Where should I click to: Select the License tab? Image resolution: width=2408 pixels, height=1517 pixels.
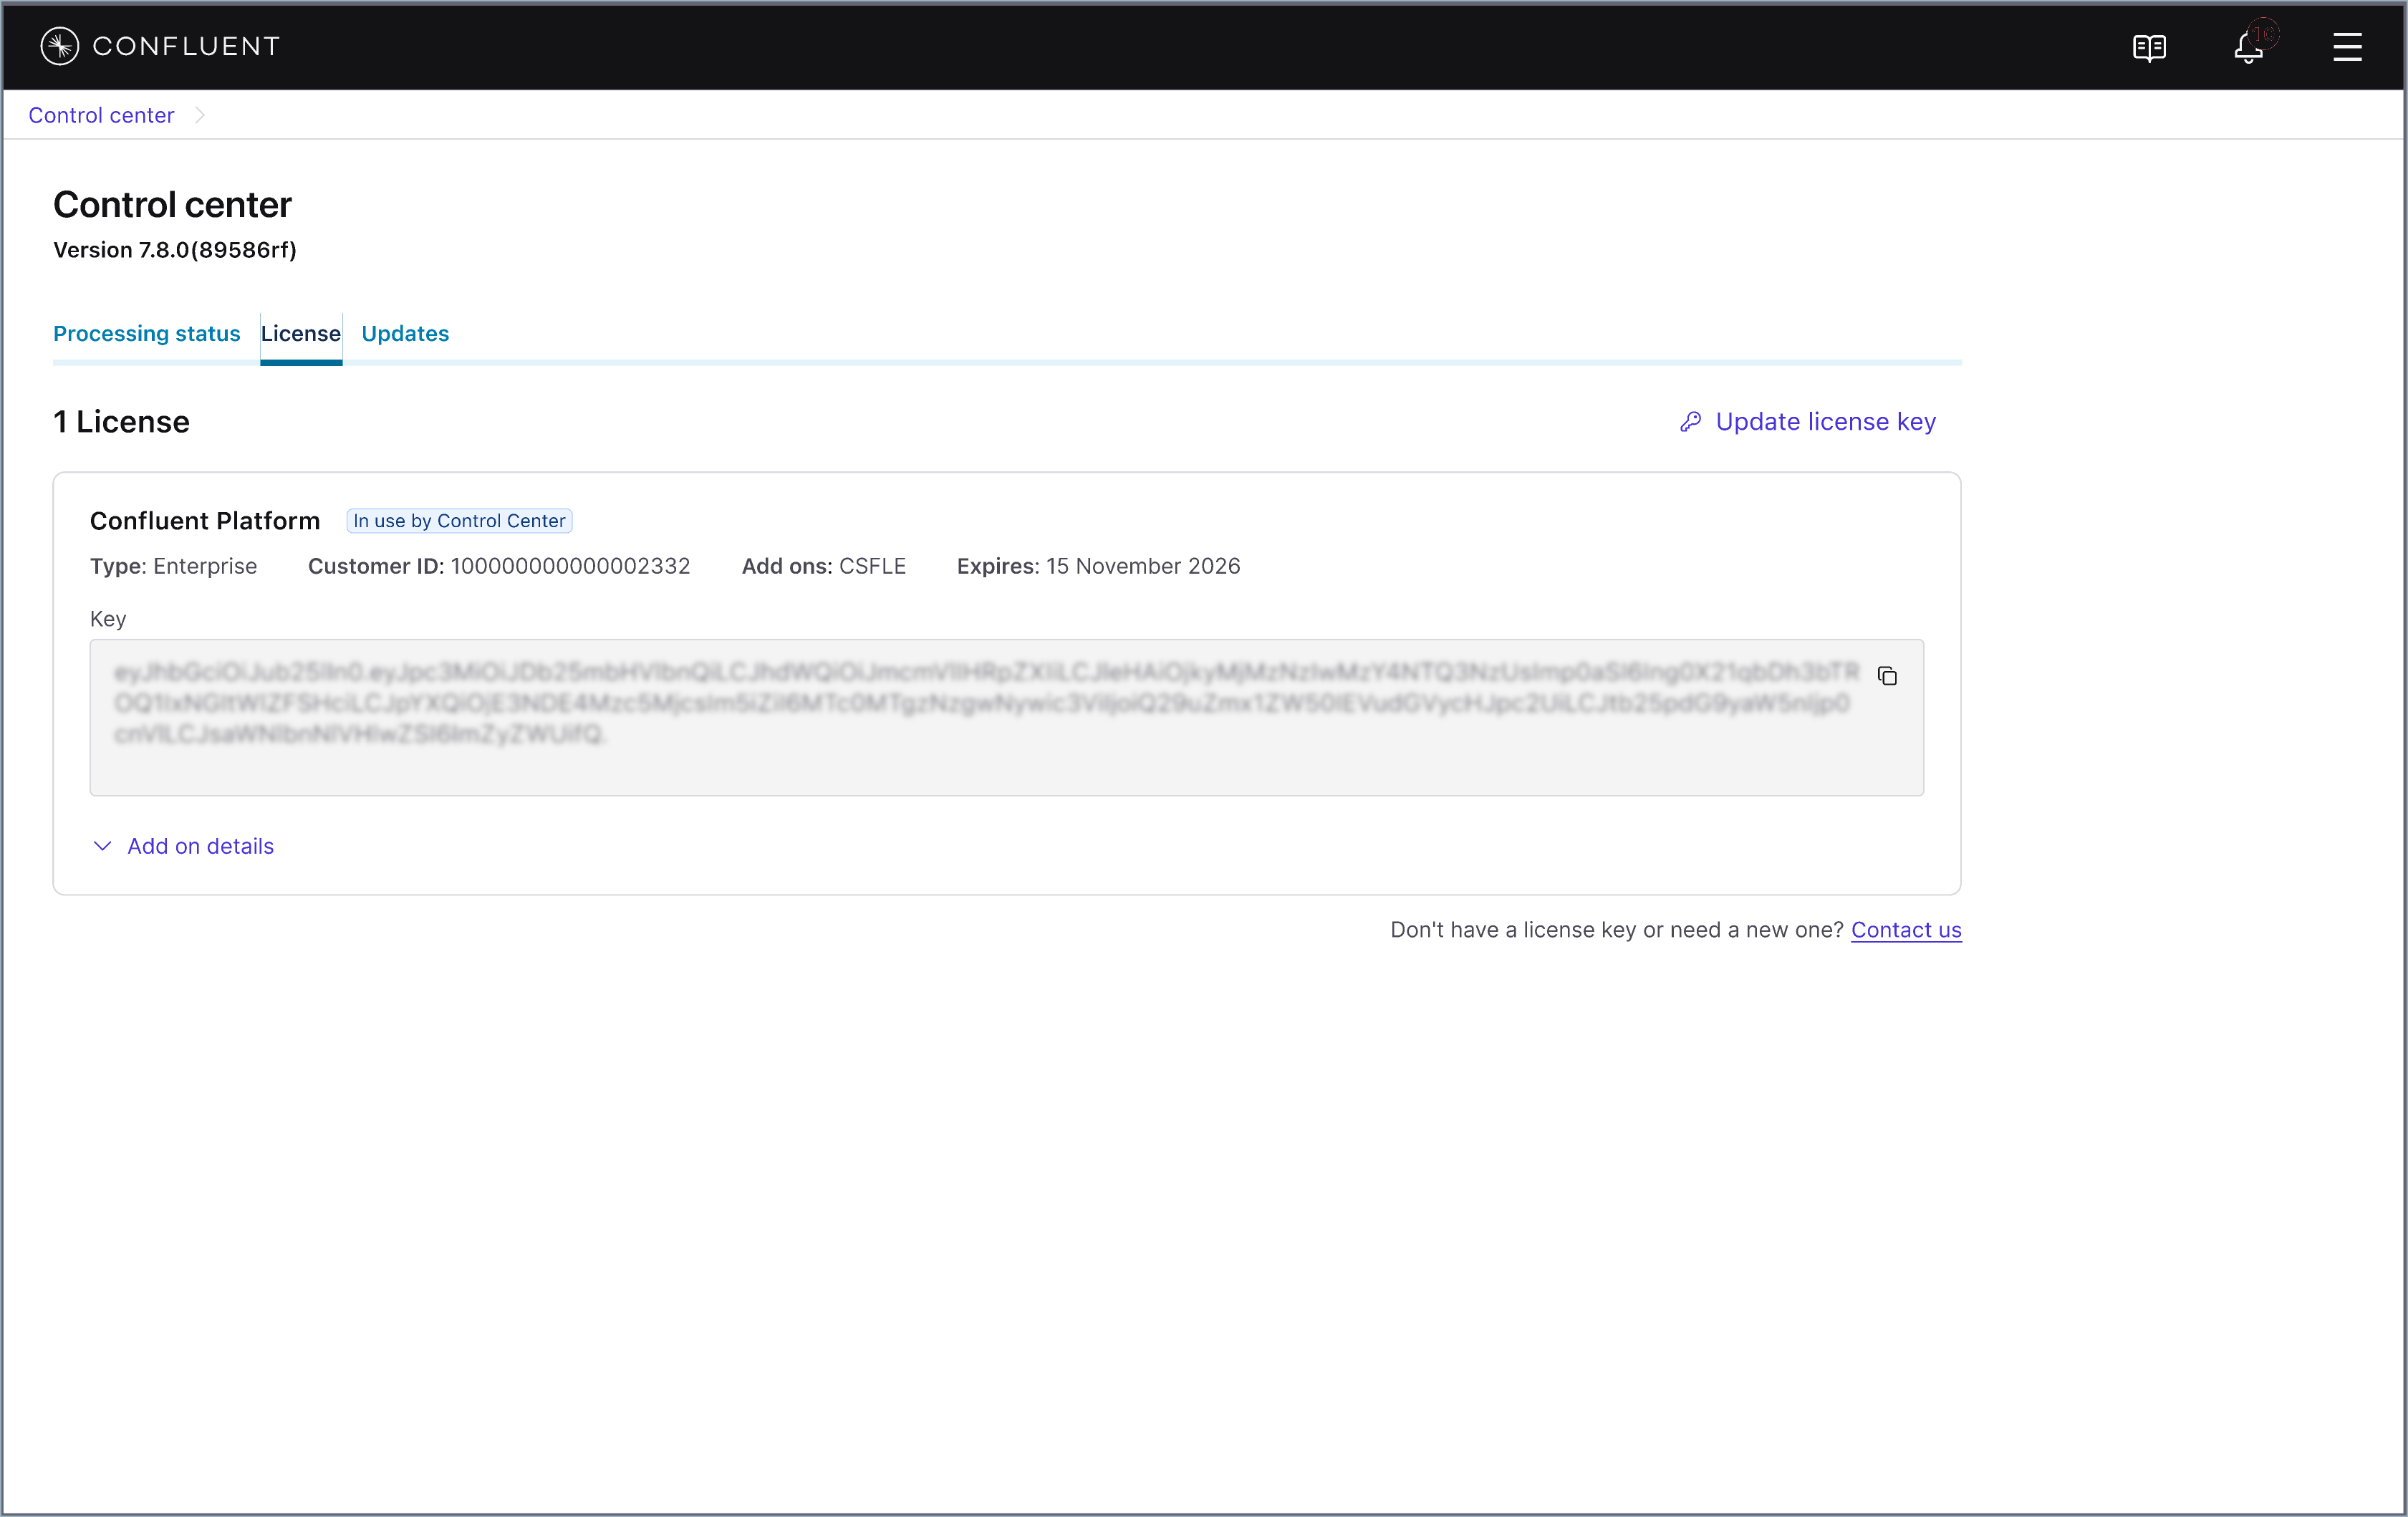tap(300, 334)
